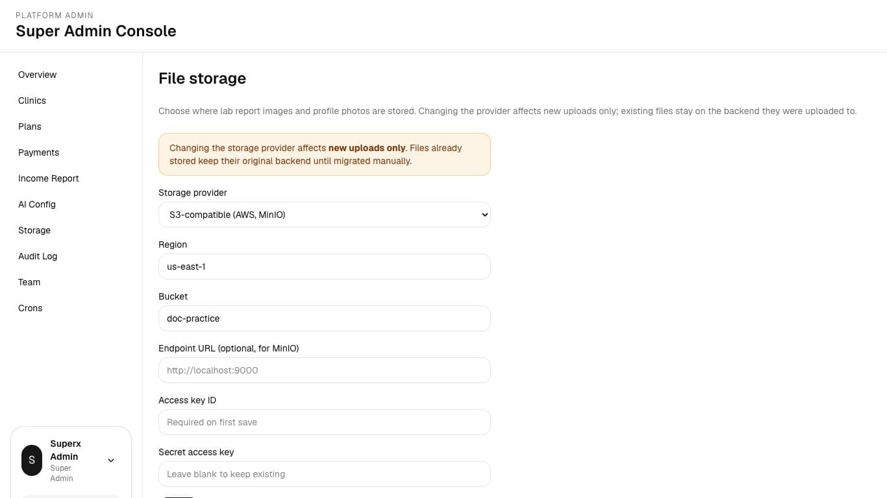This screenshot has width=887, height=498.
Task: Open Crons in the sidebar
Action: point(30,308)
